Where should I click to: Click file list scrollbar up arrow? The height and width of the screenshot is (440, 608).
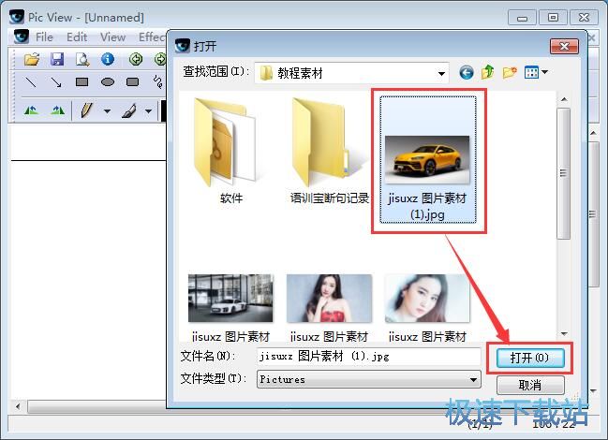coord(564,99)
